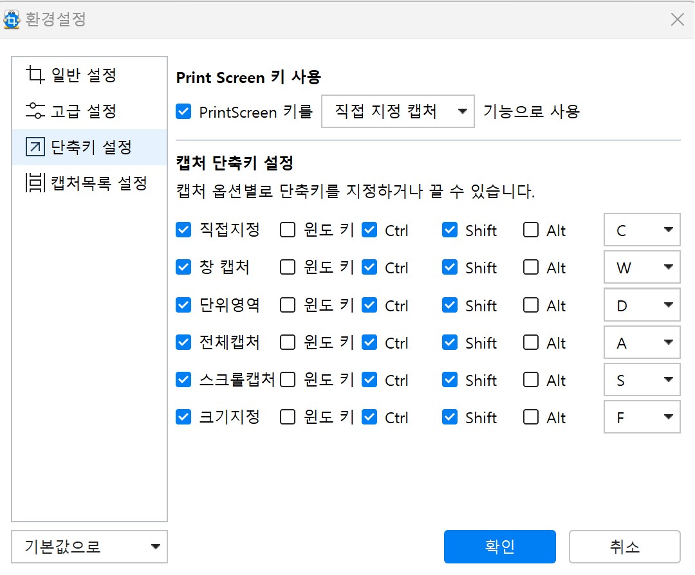695x575 pixels.
Task: Uncheck Shift in the 창 캡처 row
Action: pos(450,267)
